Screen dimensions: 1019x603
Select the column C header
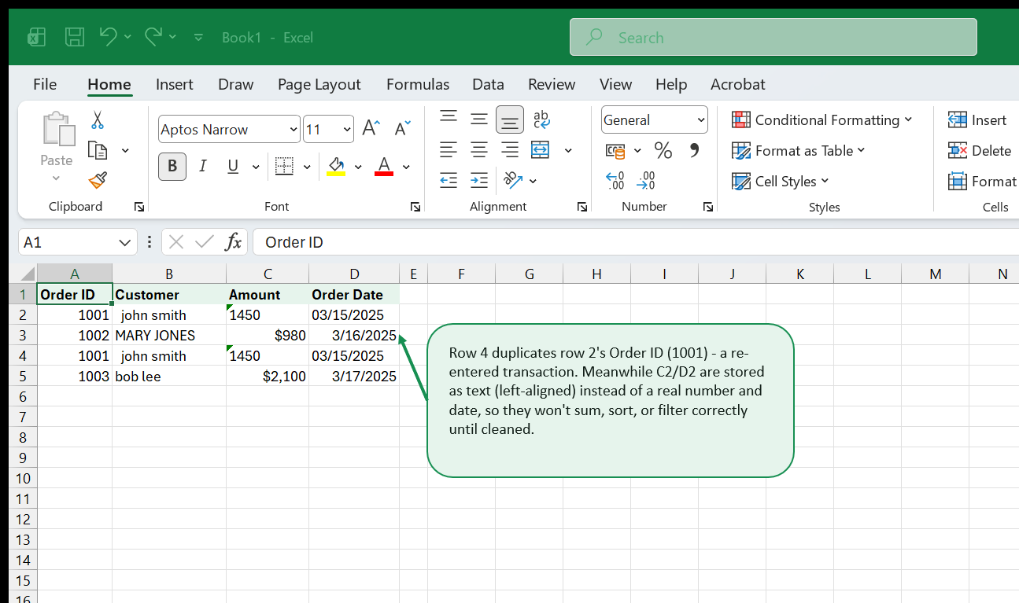268,274
